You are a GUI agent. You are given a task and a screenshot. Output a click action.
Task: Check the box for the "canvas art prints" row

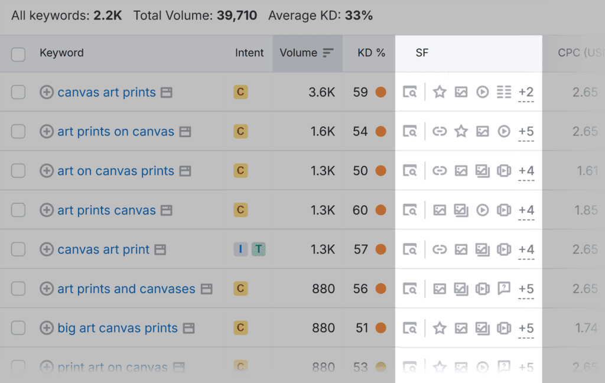(18, 92)
